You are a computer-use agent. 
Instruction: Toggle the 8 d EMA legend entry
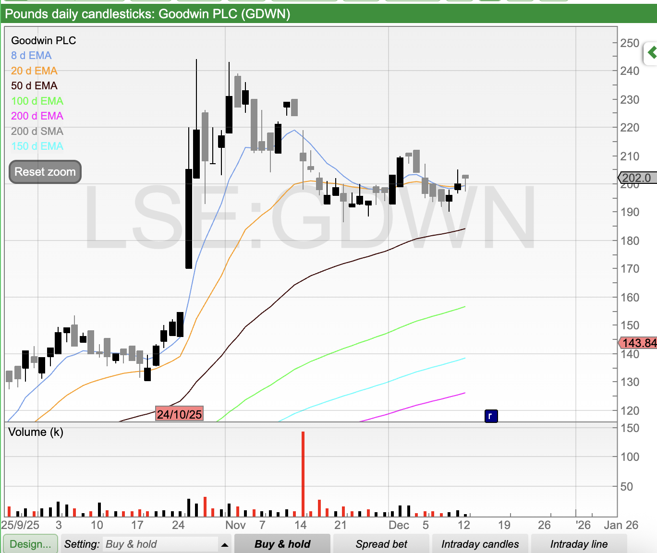31,56
